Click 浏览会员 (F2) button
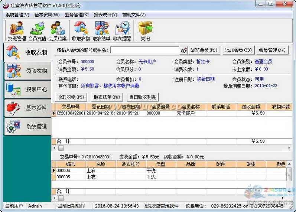 tap(204, 50)
